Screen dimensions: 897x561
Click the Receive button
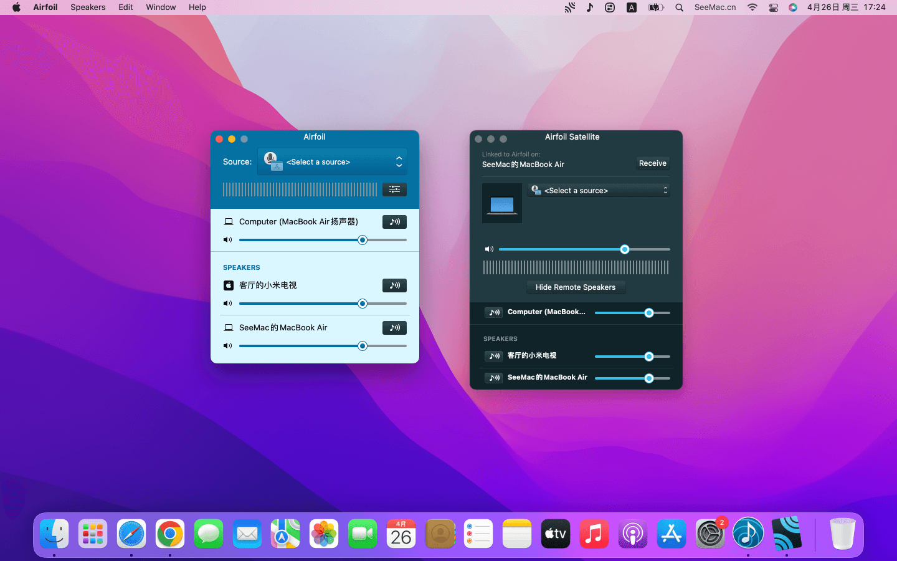652,163
